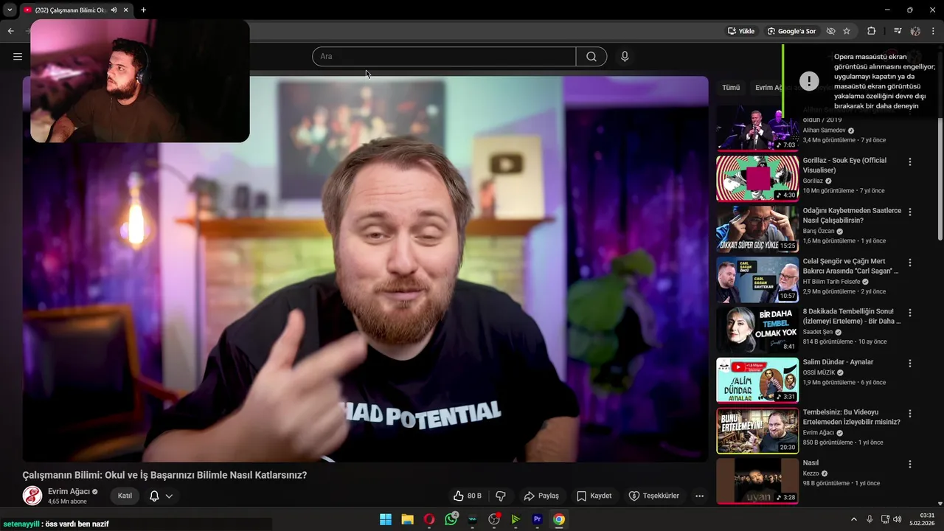944x531 pixels.
Task: Join the channel with Katıl button
Action: click(x=125, y=496)
